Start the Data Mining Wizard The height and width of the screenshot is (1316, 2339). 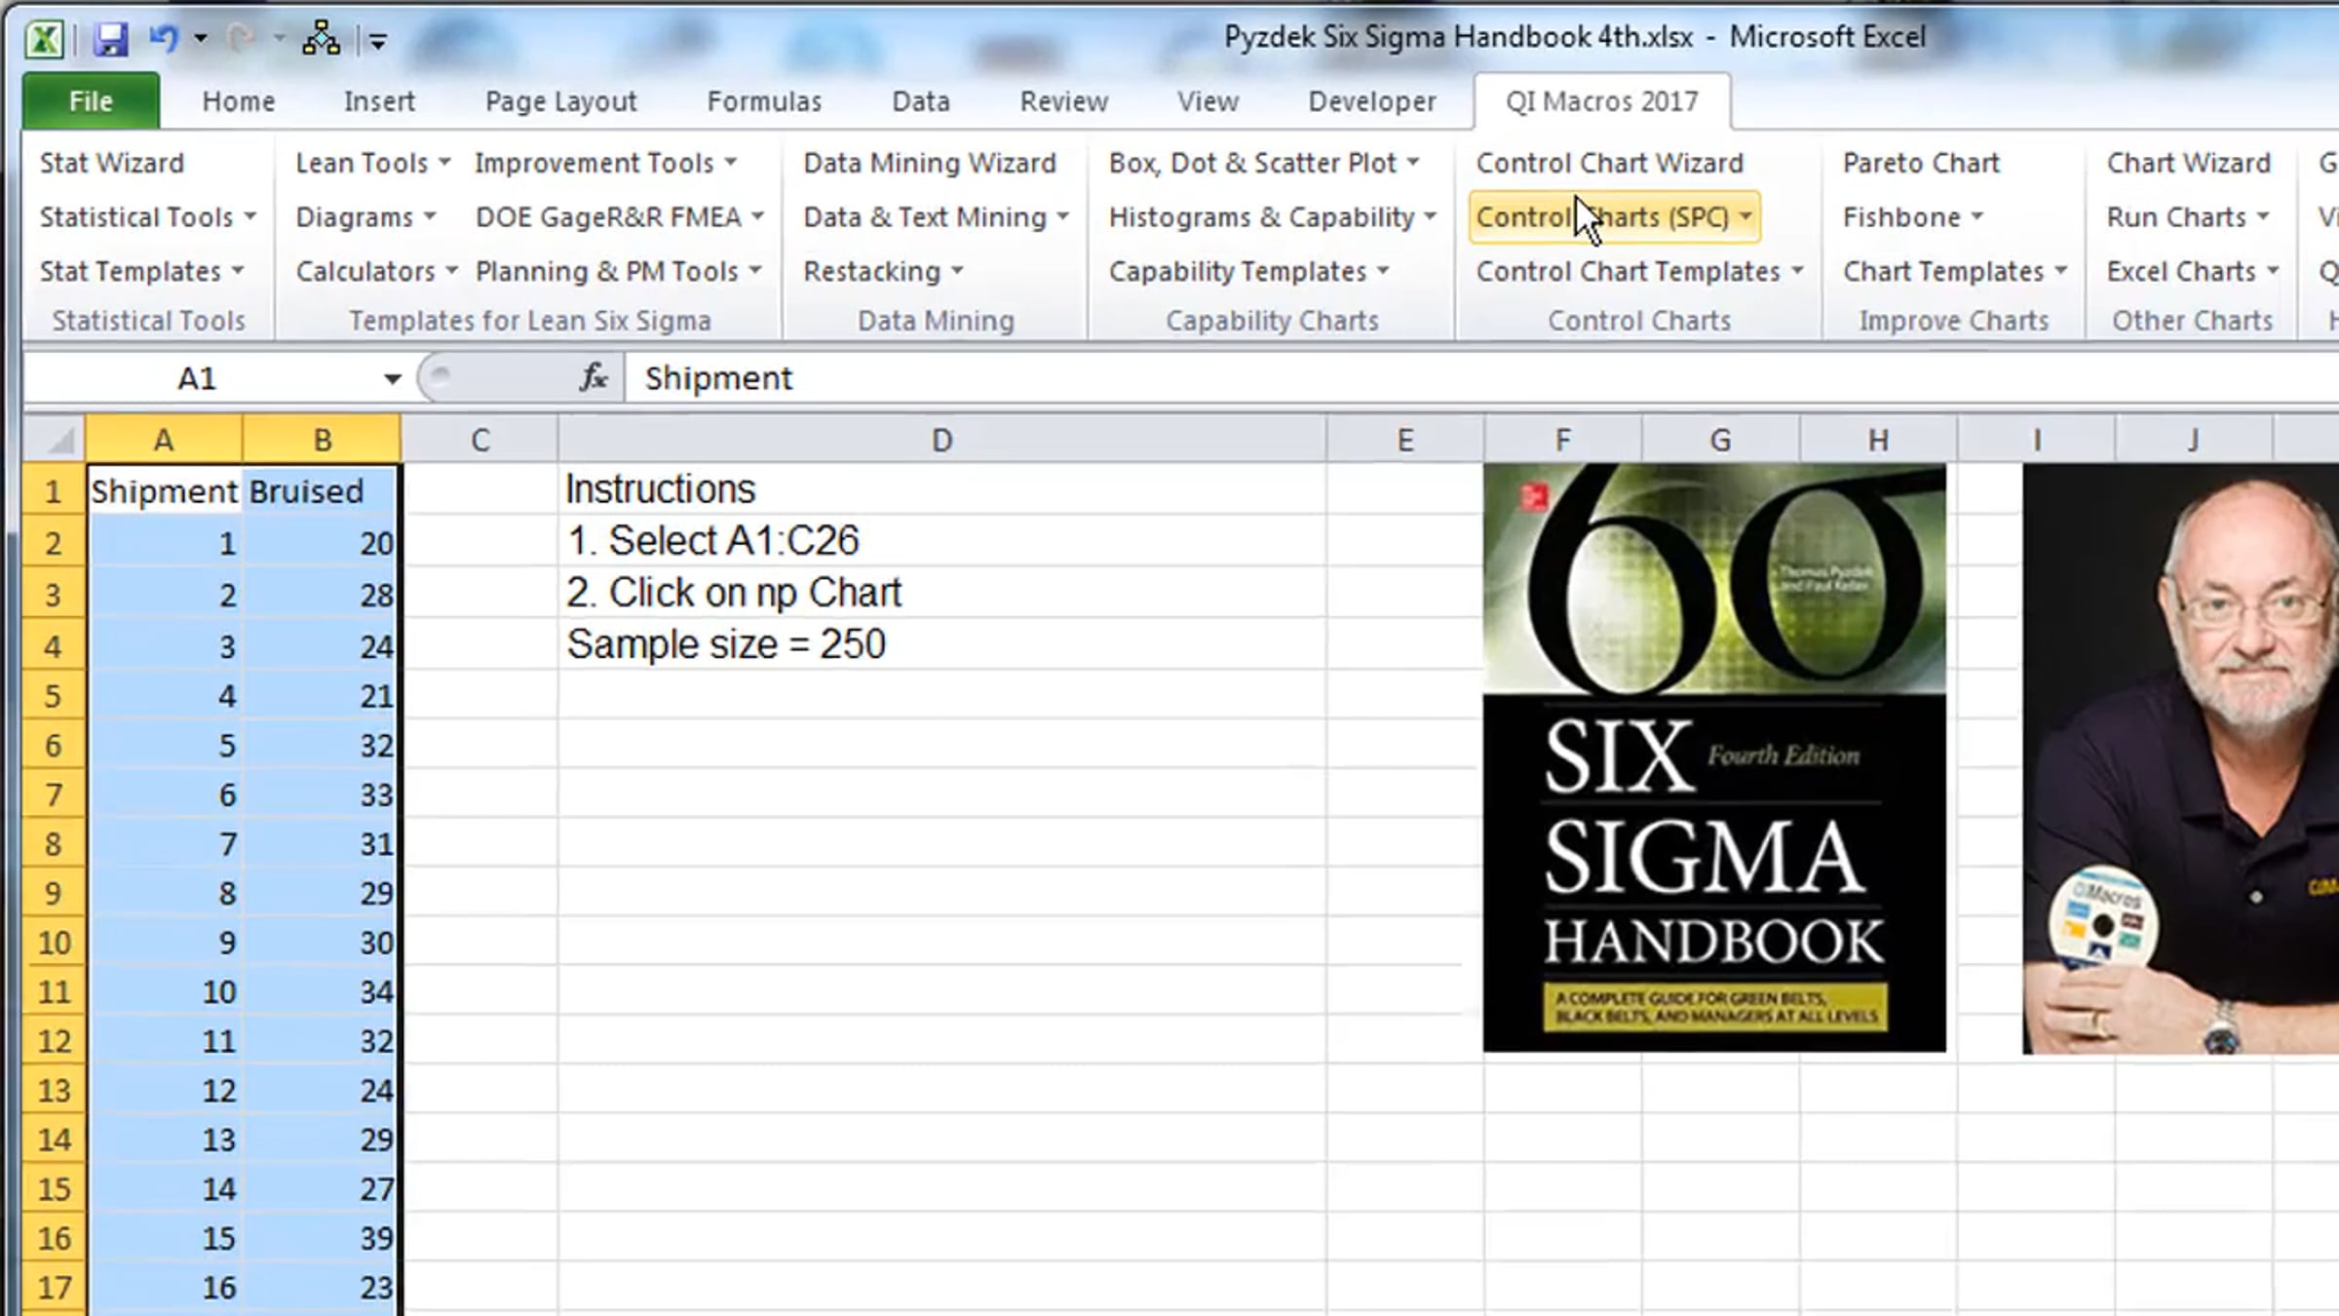point(930,163)
